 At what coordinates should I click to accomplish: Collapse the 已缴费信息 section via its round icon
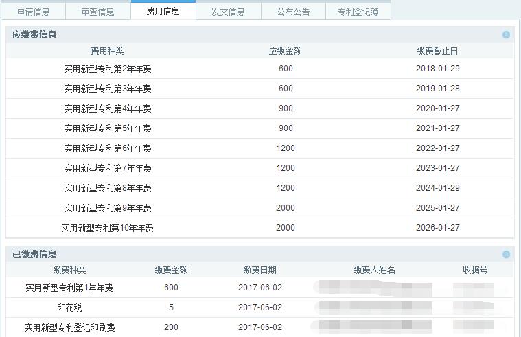(506, 255)
